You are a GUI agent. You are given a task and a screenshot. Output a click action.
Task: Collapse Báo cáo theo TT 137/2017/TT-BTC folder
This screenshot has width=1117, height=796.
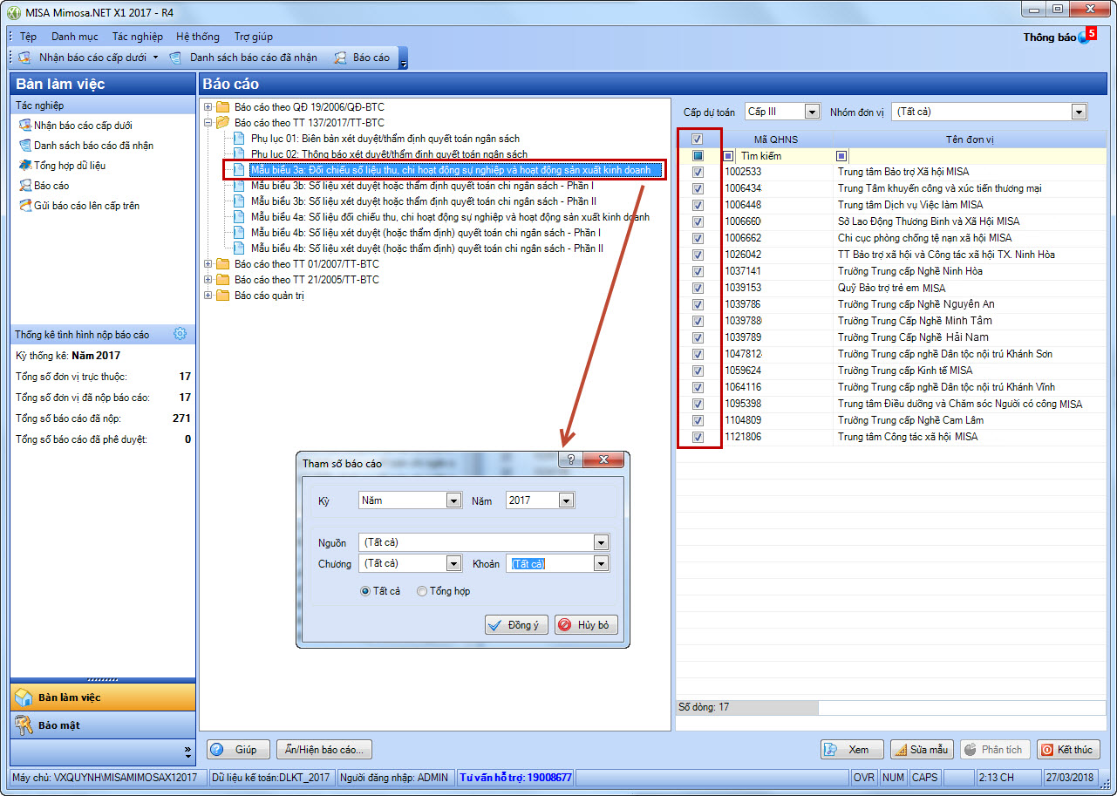tap(208, 123)
